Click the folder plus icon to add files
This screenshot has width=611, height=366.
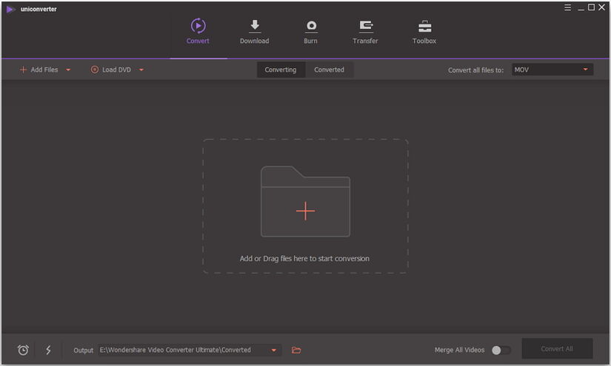[x=305, y=201]
